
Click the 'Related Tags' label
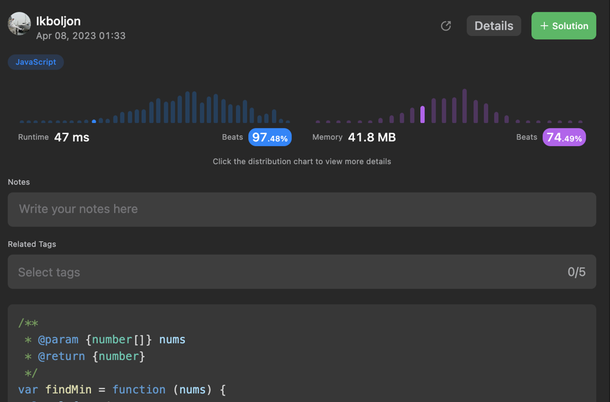(32, 244)
